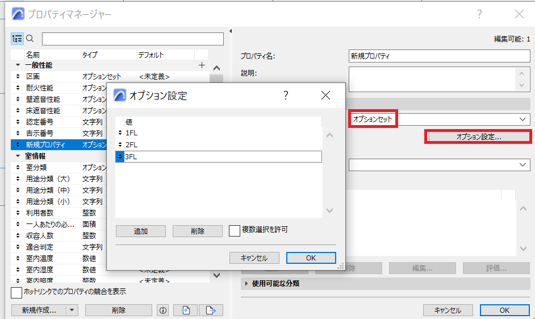Click the 削除 button in オプション設定 dialog

(x=198, y=231)
